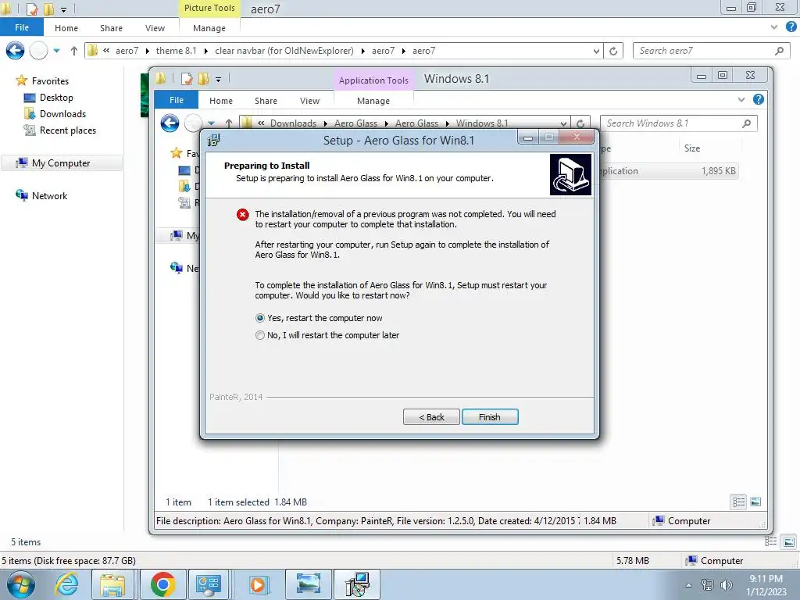Go back with the '< Back' button
The width and height of the screenshot is (800, 600).
431,417
